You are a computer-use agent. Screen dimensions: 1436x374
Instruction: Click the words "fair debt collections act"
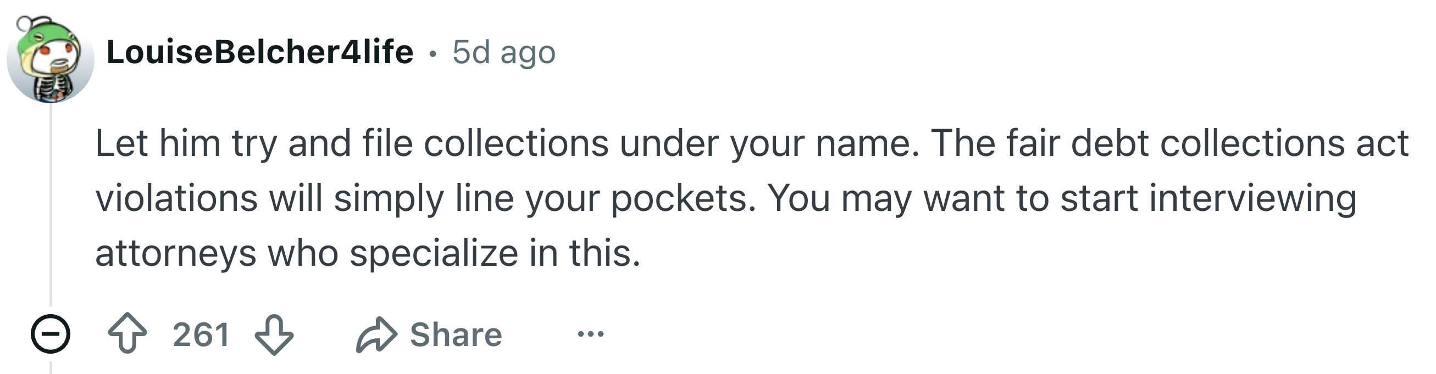1207,143
